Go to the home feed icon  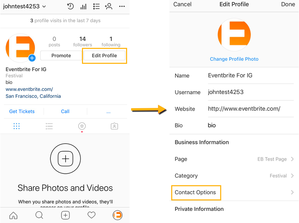tap(13, 215)
